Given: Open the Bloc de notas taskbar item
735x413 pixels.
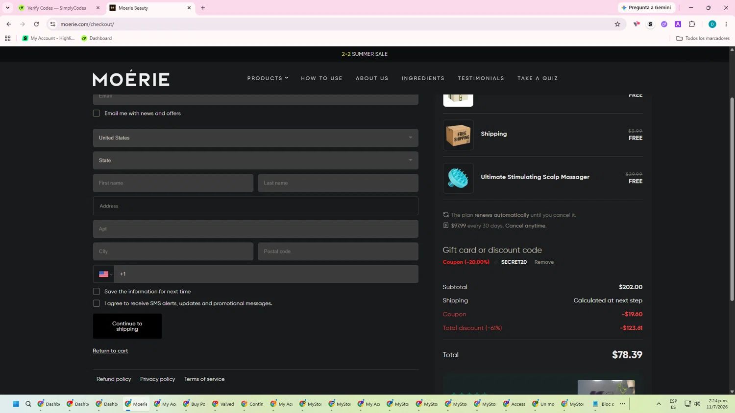Looking at the screenshot, I should (603, 404).
